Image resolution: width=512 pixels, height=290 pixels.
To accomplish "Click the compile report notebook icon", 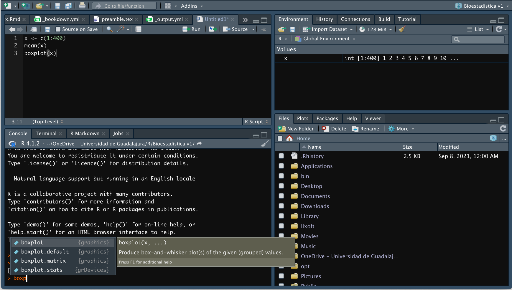I will (x=138, y=29).
